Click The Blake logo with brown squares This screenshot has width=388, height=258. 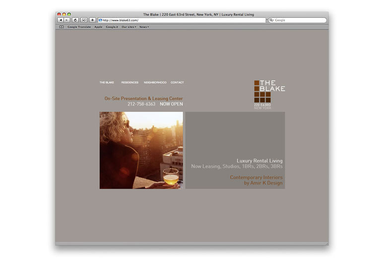[x=269, y=91]
